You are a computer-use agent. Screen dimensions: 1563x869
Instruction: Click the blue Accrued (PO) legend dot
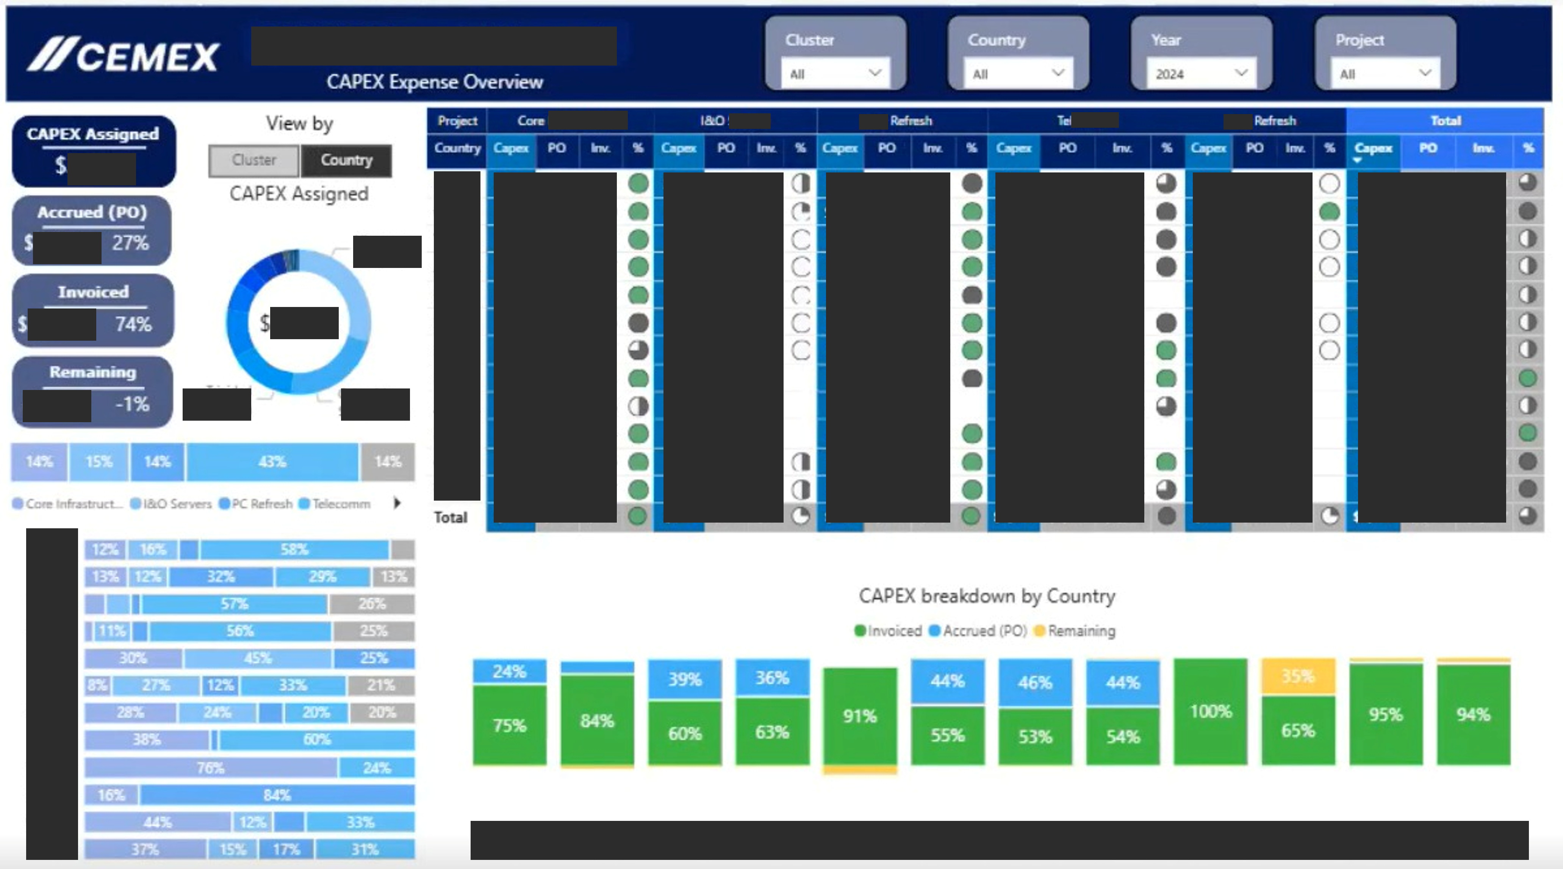click(x=935, y=631)
